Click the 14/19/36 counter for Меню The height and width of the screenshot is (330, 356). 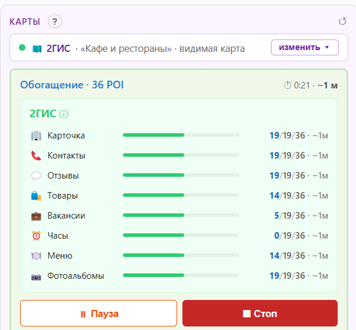[x=287, y=256]
